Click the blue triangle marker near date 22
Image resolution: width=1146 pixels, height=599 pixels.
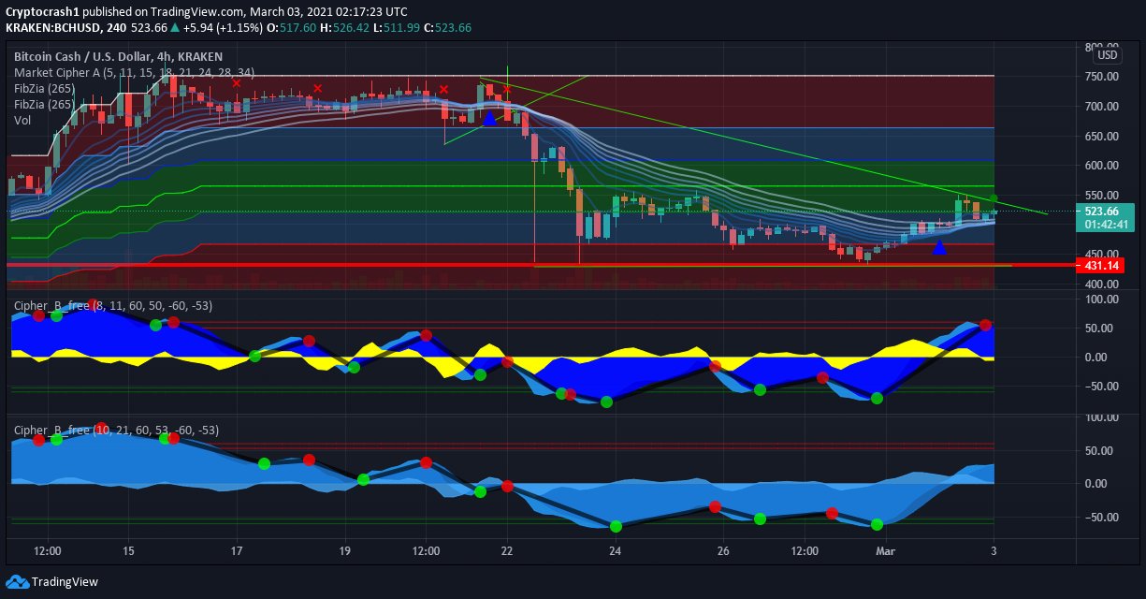point(488,118)
